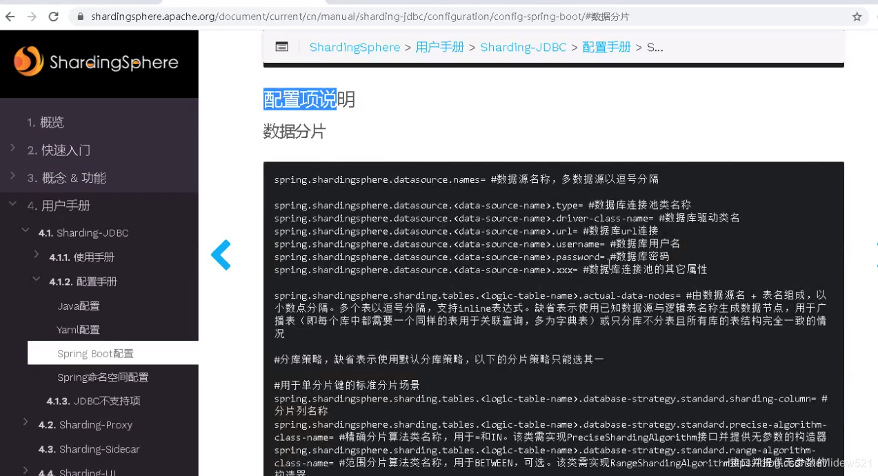Collapse the 4.1.2. 配置手册 chevron
The width and height of the screenshot is (878, 476).
point(37,280)
